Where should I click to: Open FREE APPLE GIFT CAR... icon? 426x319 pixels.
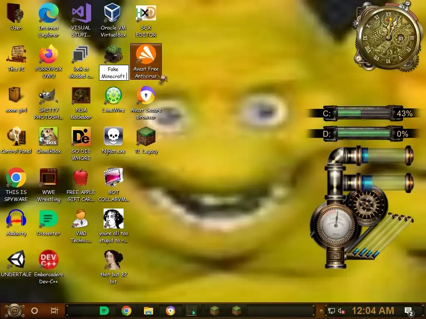pyautogui.click(x=81, y=177)
